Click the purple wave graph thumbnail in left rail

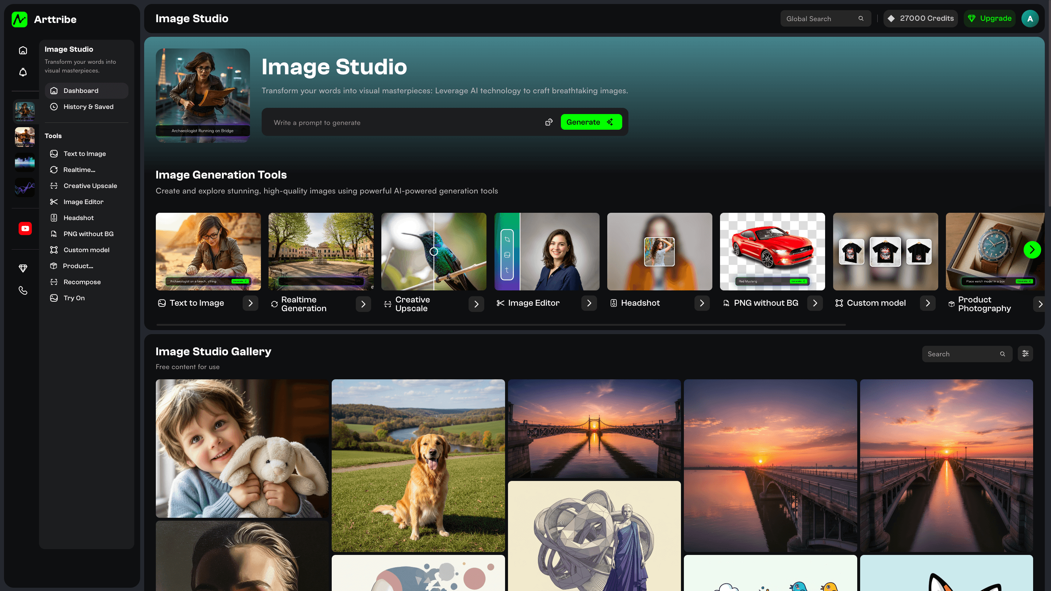(24, 187)
